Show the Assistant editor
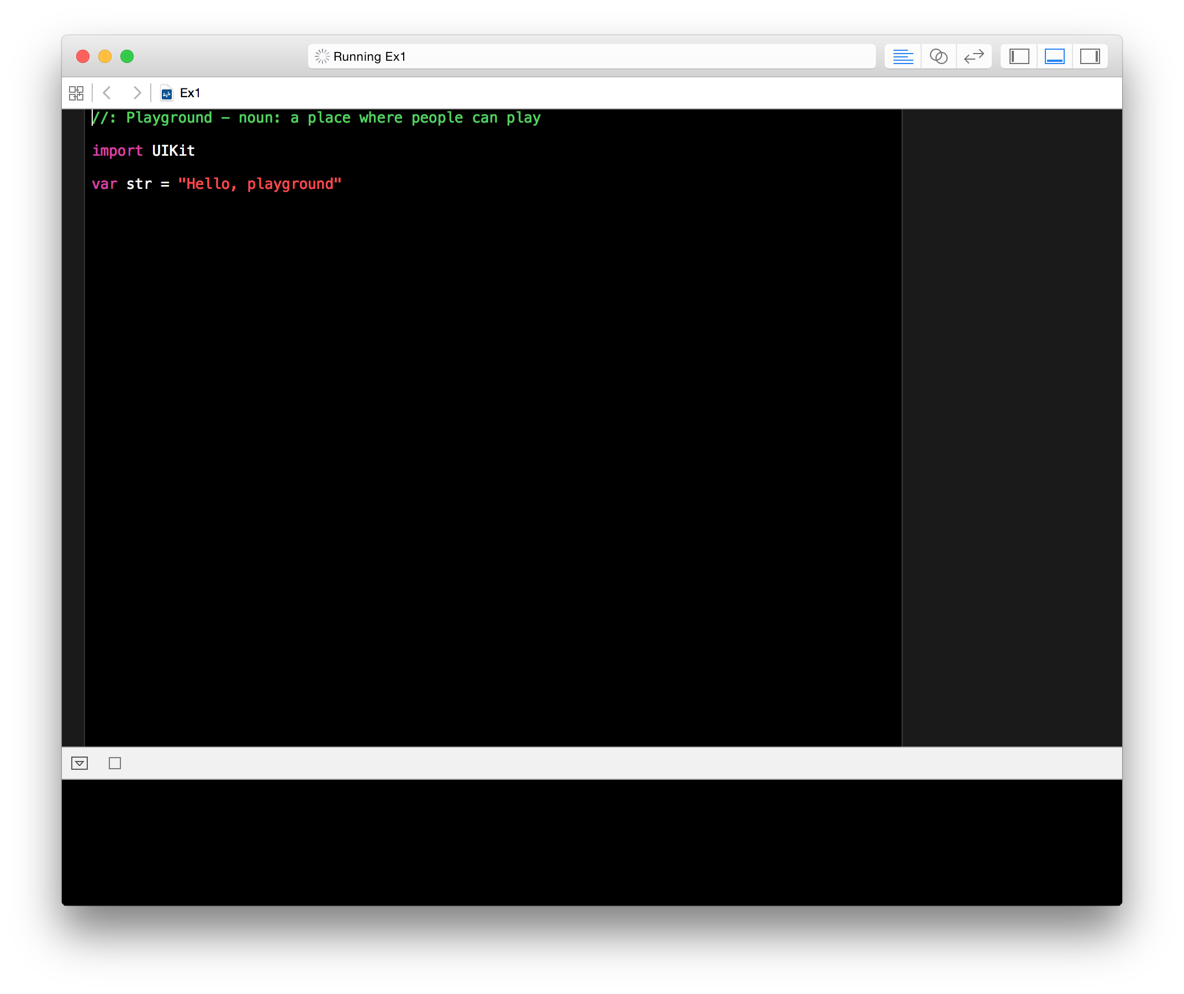Screen dimensions: 1184x994 point(938,56)
